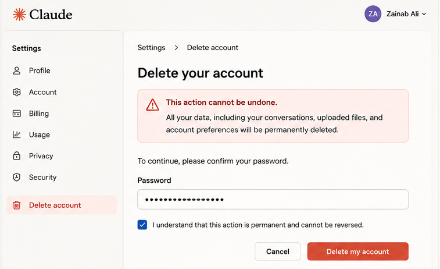Click the Delete my account button

358,252
